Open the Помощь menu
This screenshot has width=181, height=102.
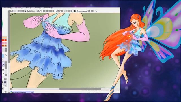click(x=48, y=8)
